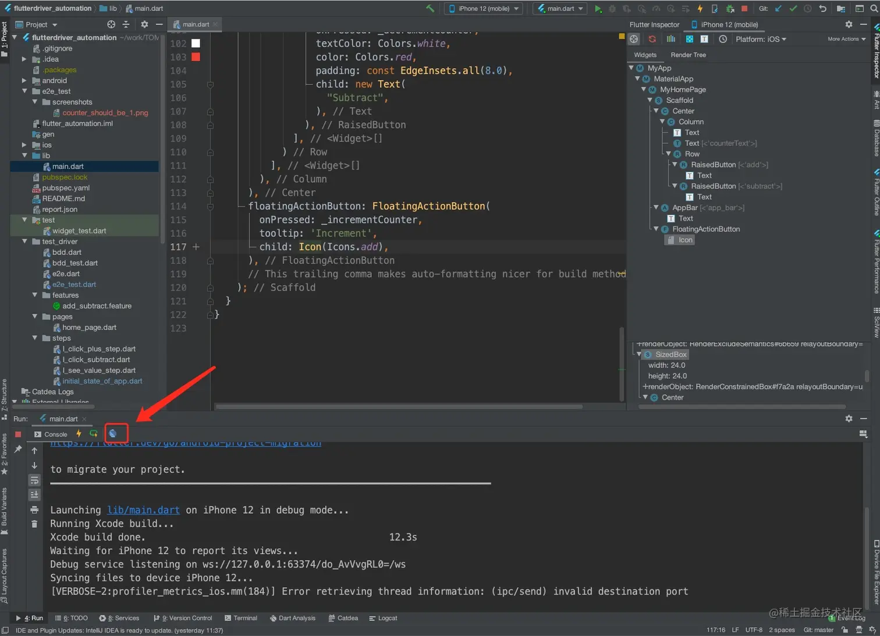
Task: Open the main.dart run configuration dropdown
Action: coord(559,9)
